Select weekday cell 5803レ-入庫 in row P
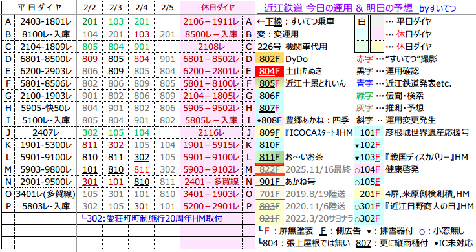This screenshot has height=252, width=476. coord(46,206)
